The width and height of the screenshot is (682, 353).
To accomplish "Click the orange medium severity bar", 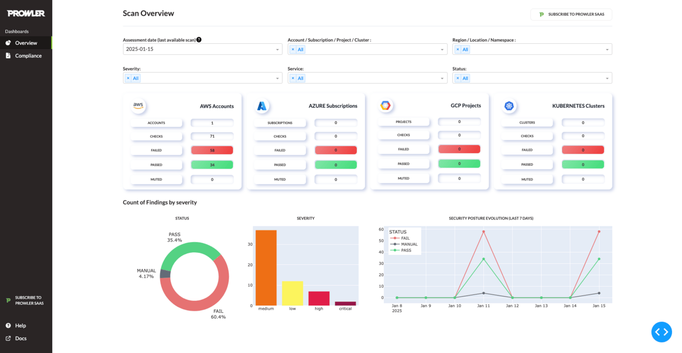I will (x=266, y=268).
